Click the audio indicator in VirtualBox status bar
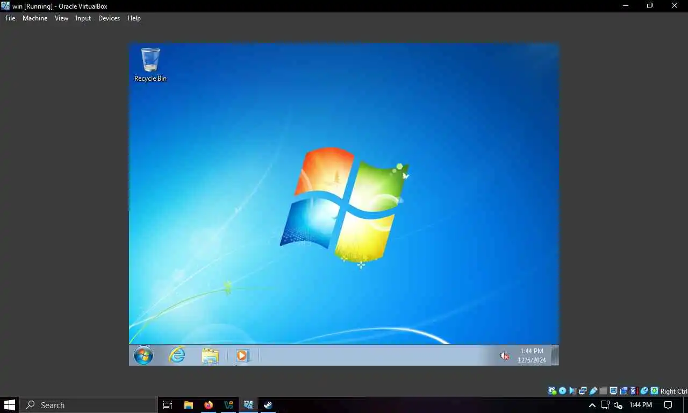 [572, 391]
